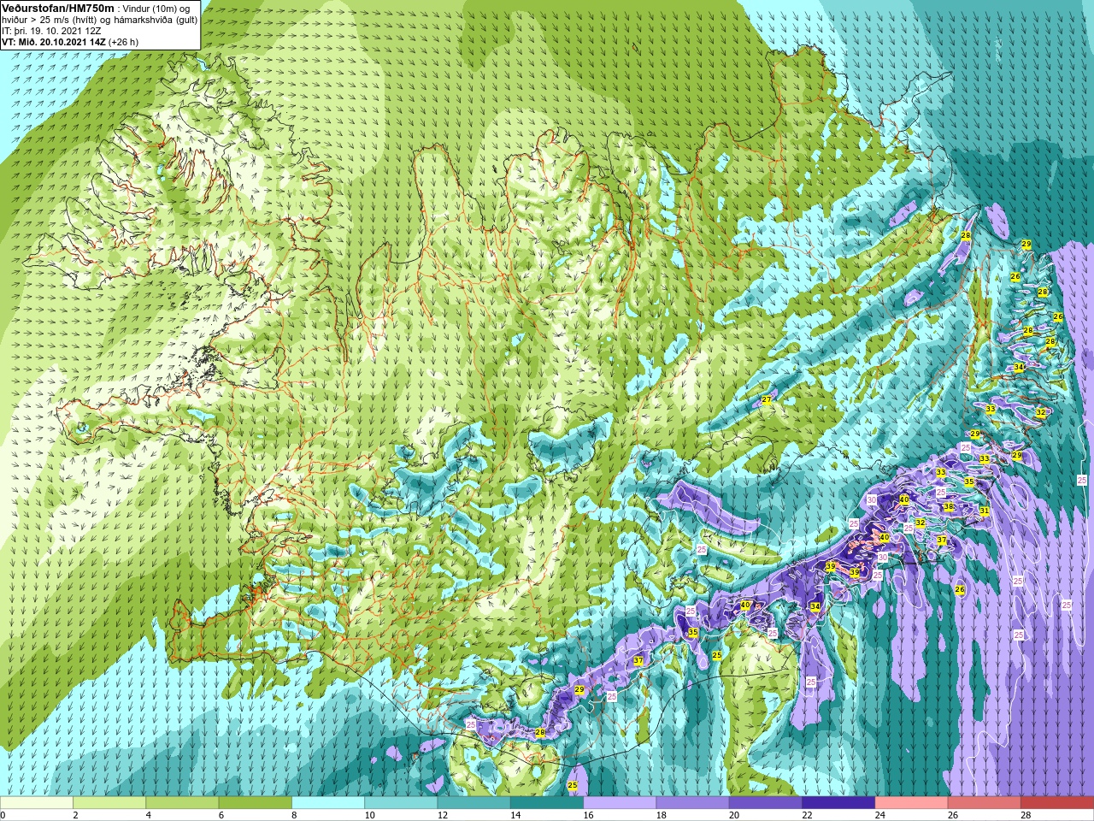Choose the 22–24 m/s deep indigo legend swatch
This screenshot has width=1094, height=821.
[x=838, y=803]
